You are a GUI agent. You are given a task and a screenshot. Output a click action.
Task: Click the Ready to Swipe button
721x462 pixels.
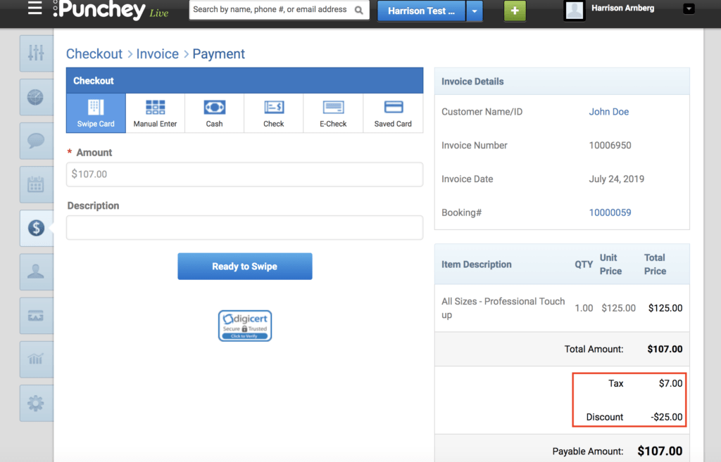[244, 266]
